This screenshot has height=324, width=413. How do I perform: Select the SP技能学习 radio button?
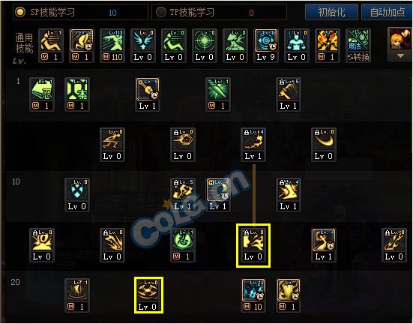(20, 12)
